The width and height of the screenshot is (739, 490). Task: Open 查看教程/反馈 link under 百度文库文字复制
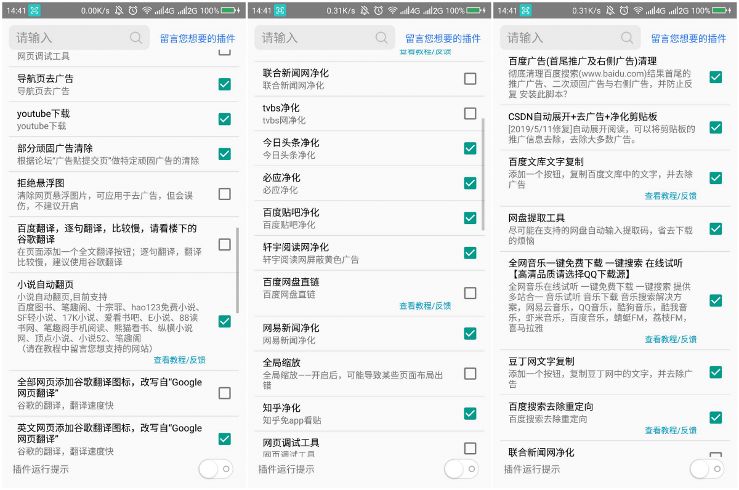[x=671, y=196]
